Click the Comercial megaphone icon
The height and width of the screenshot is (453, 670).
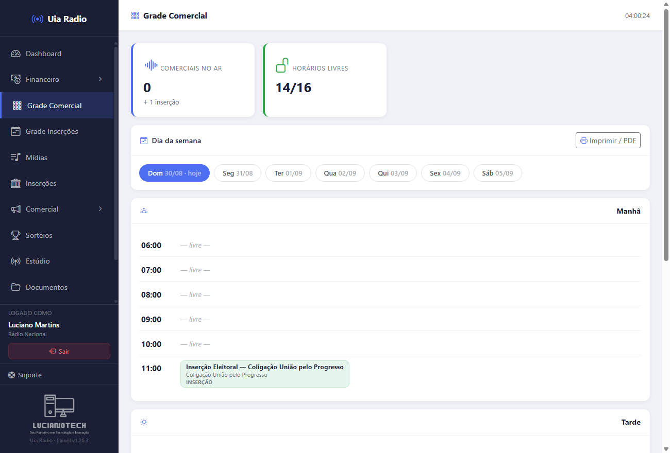[x=15, y=209]
